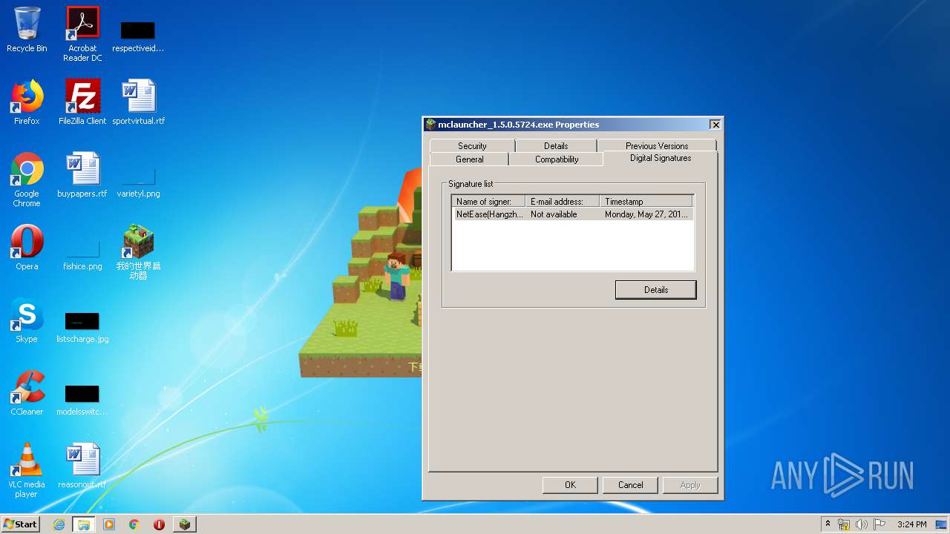
Task: Click the Start button
Action: [x=21, y=524]
